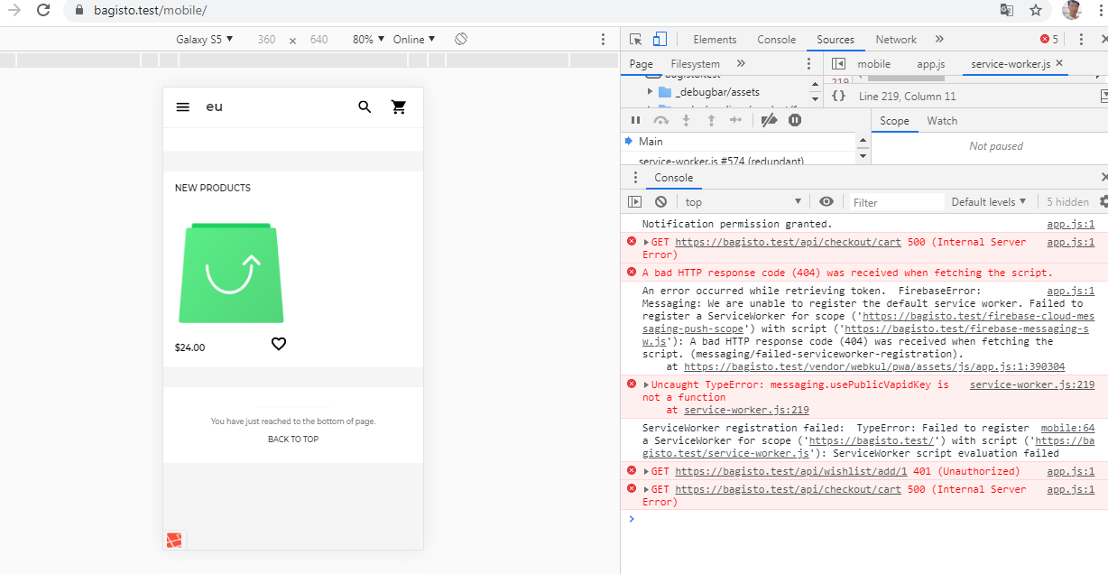Open the Galaxy S5 device dropdown

[205, 39]
